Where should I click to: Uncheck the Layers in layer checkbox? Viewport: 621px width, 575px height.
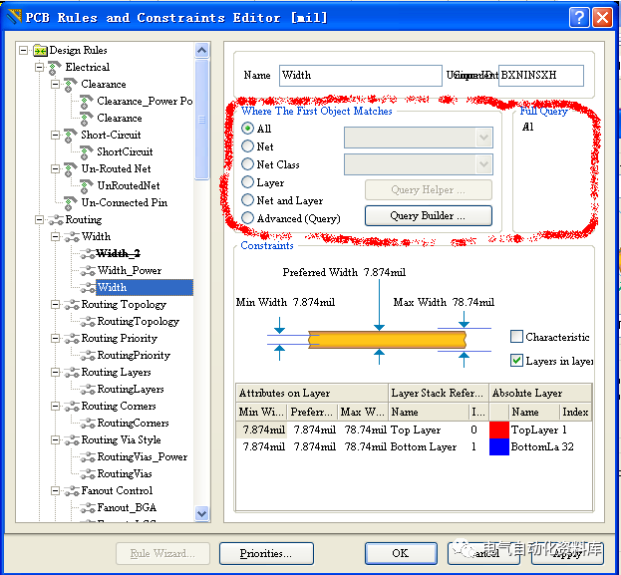[x=517, y=361]
